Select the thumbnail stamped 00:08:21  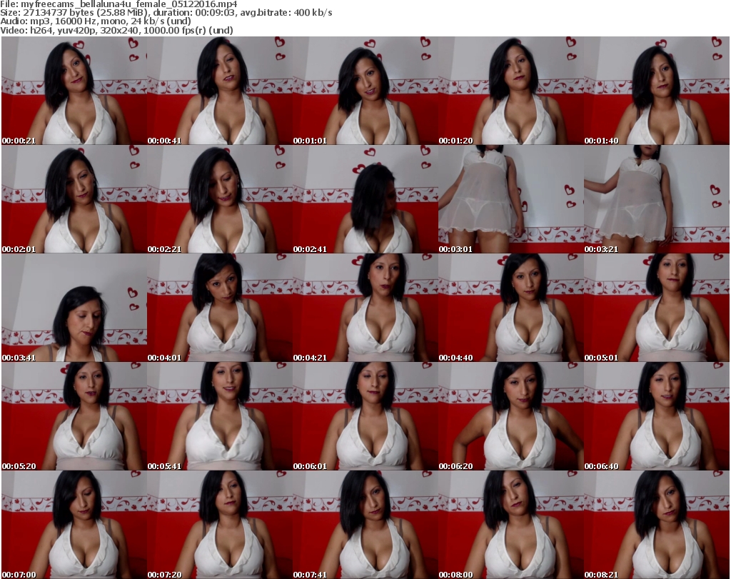657,525
